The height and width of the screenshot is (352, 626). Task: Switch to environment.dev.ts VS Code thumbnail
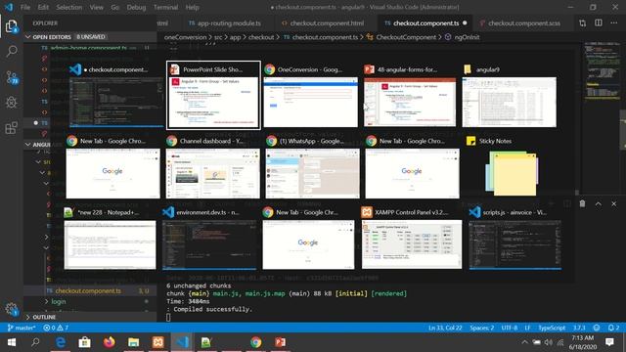coord(209,239)
